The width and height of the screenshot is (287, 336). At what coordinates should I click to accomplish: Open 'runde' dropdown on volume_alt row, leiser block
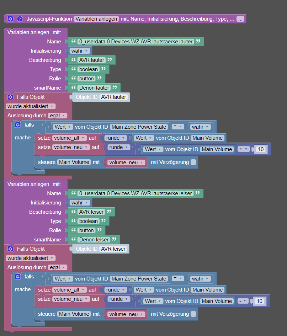[116, 290]
